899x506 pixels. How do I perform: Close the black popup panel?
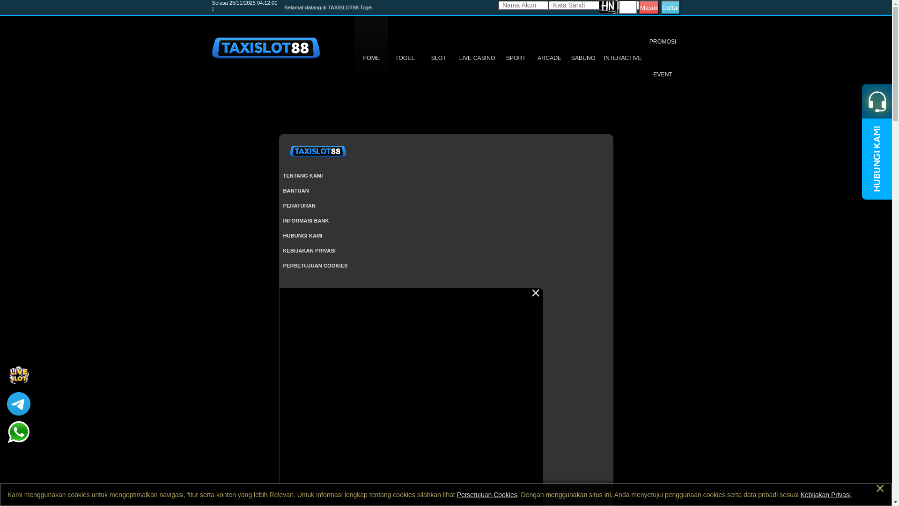(x=536, y=293)
